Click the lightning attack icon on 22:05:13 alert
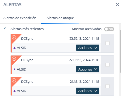121x96 pixels. point(14,59)
